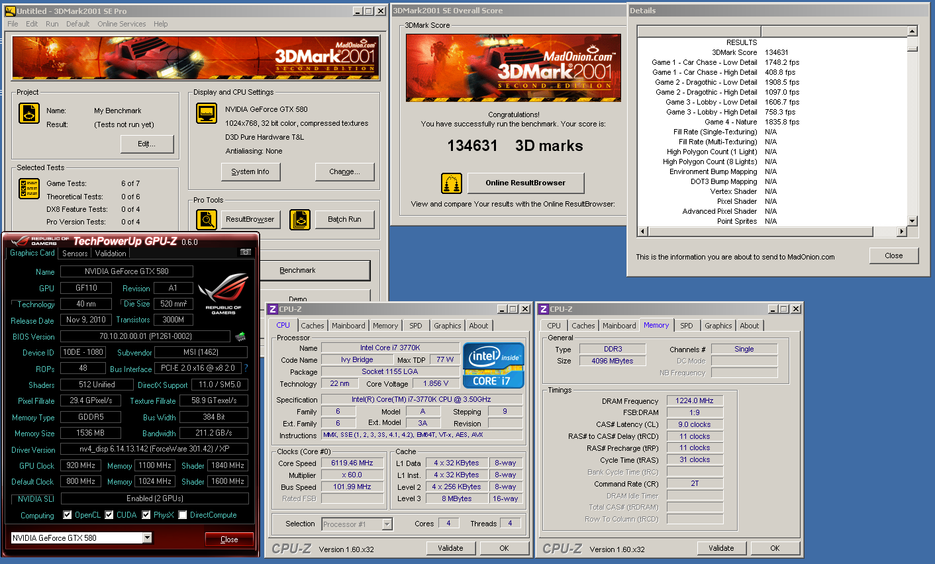This screenshot has width=935, height=564.
Task: Click the Bus Interface question mark
Action: (246, 368)
